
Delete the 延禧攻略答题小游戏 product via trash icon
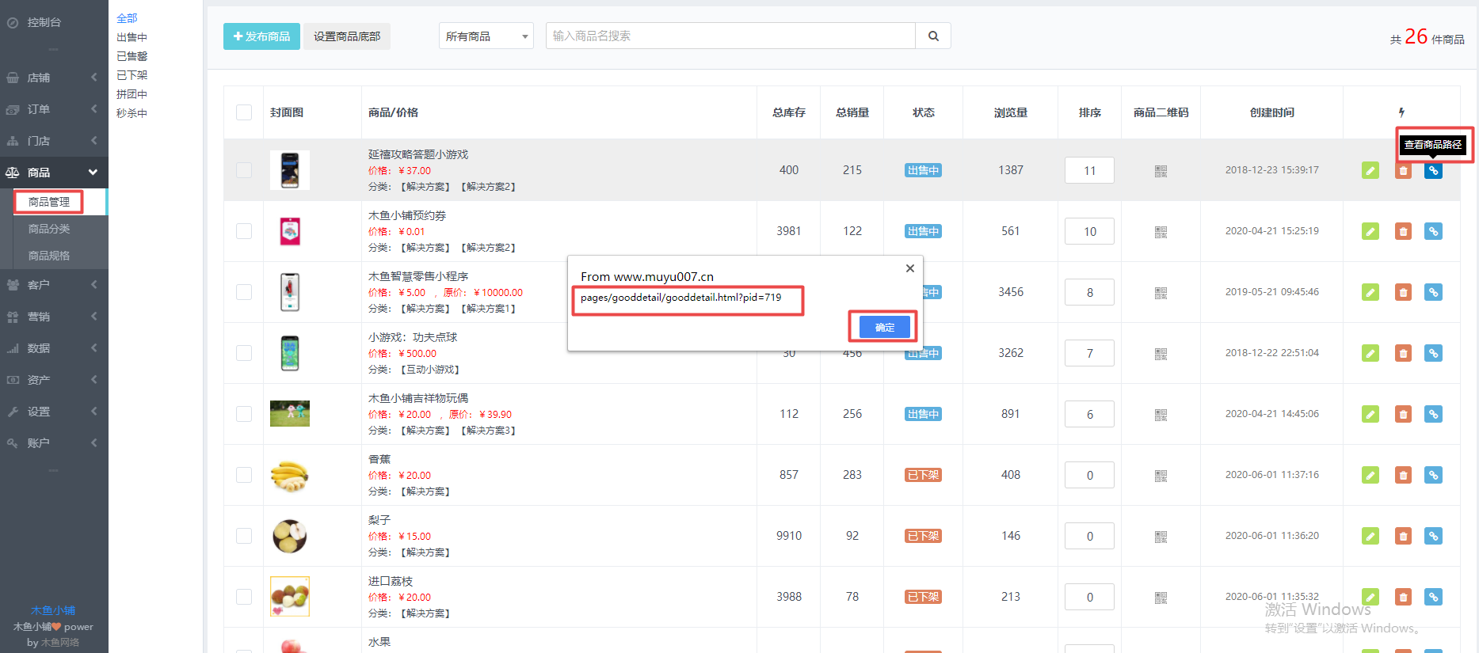click(x=1403, y=170)
